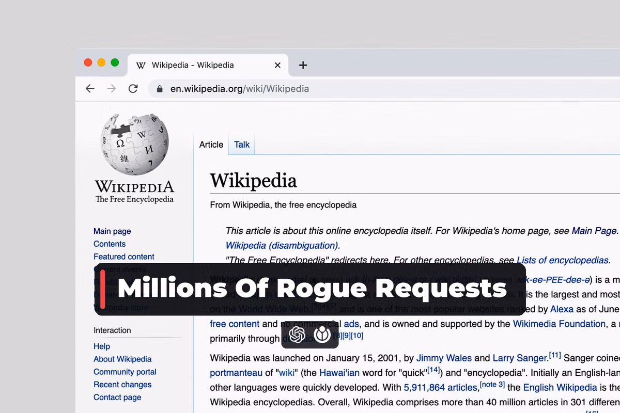Viewport: 620px width, 413px height.
Task: Open Contact page link
Action: [x=117, y=397]
